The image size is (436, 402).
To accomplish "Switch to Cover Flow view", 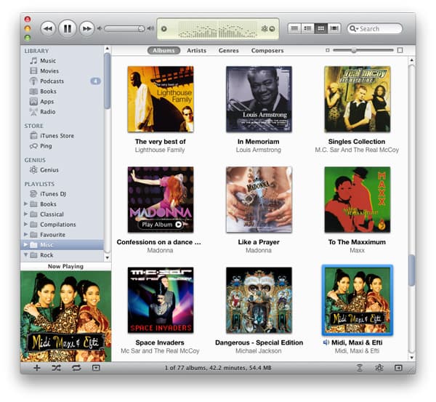I will tap(334, 28).
